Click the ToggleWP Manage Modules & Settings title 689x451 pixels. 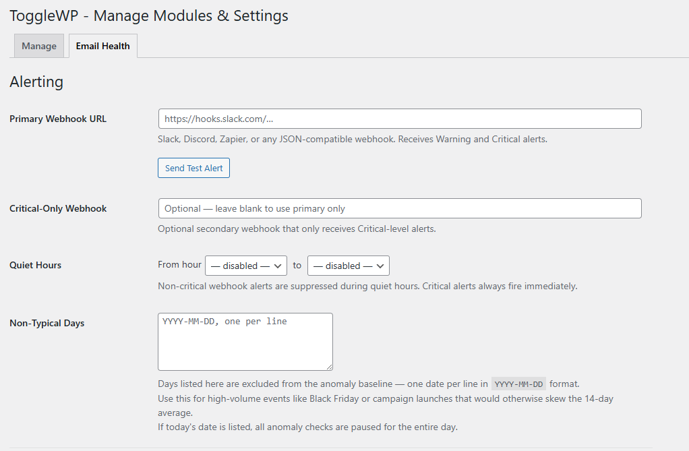pos(149,16)
